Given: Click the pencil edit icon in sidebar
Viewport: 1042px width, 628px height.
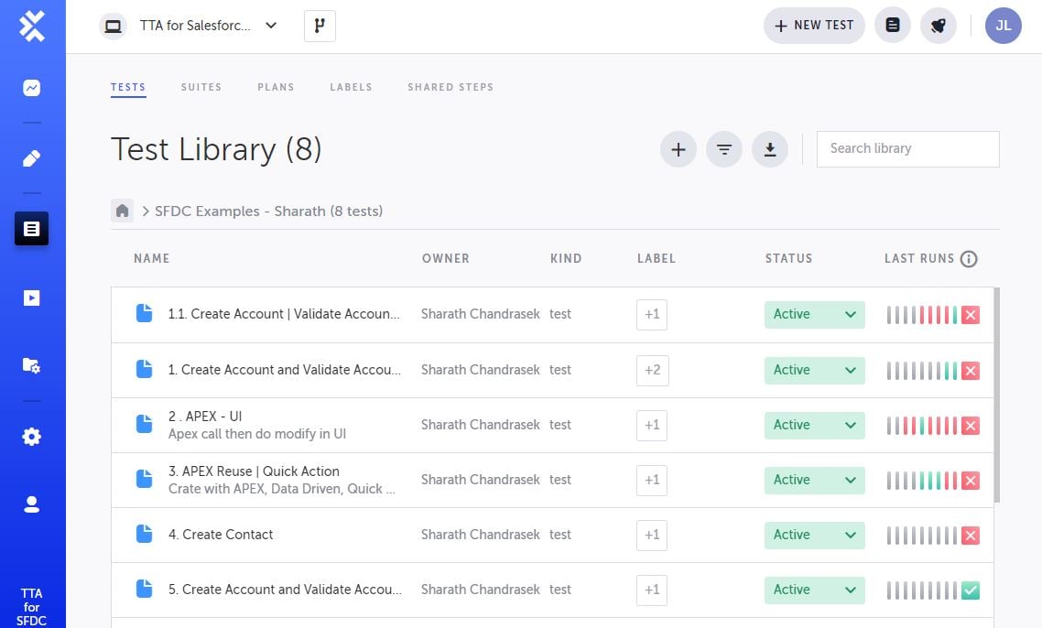Looking at the screenshot, I should [32, 158].
